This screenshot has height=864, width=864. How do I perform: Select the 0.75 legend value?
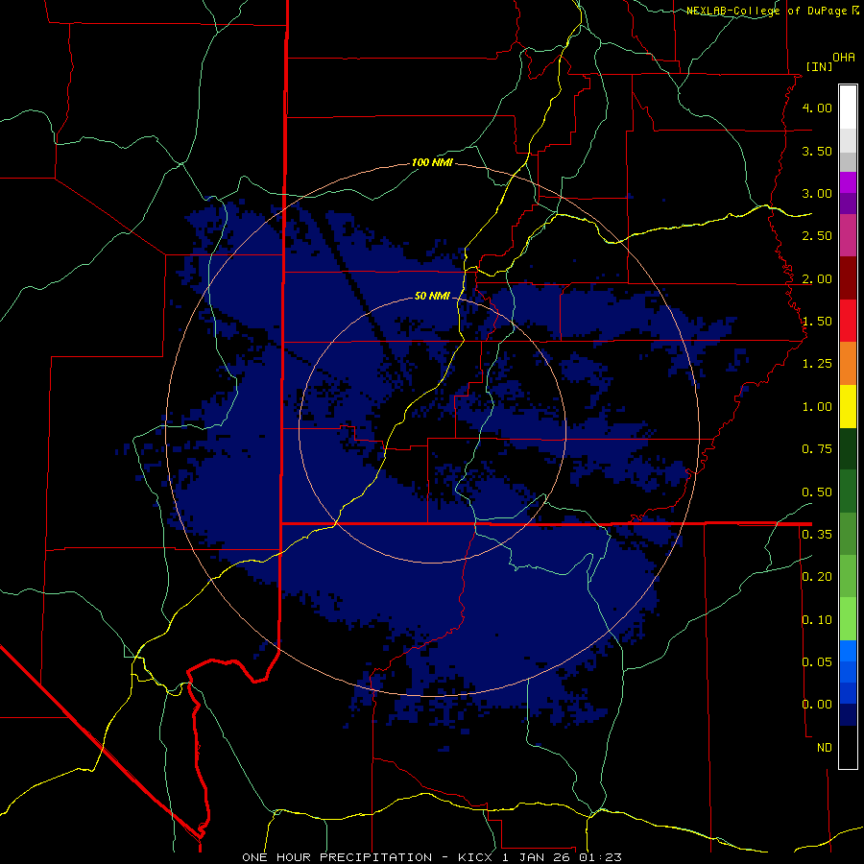pyautogui.click(x=817, y=449)
